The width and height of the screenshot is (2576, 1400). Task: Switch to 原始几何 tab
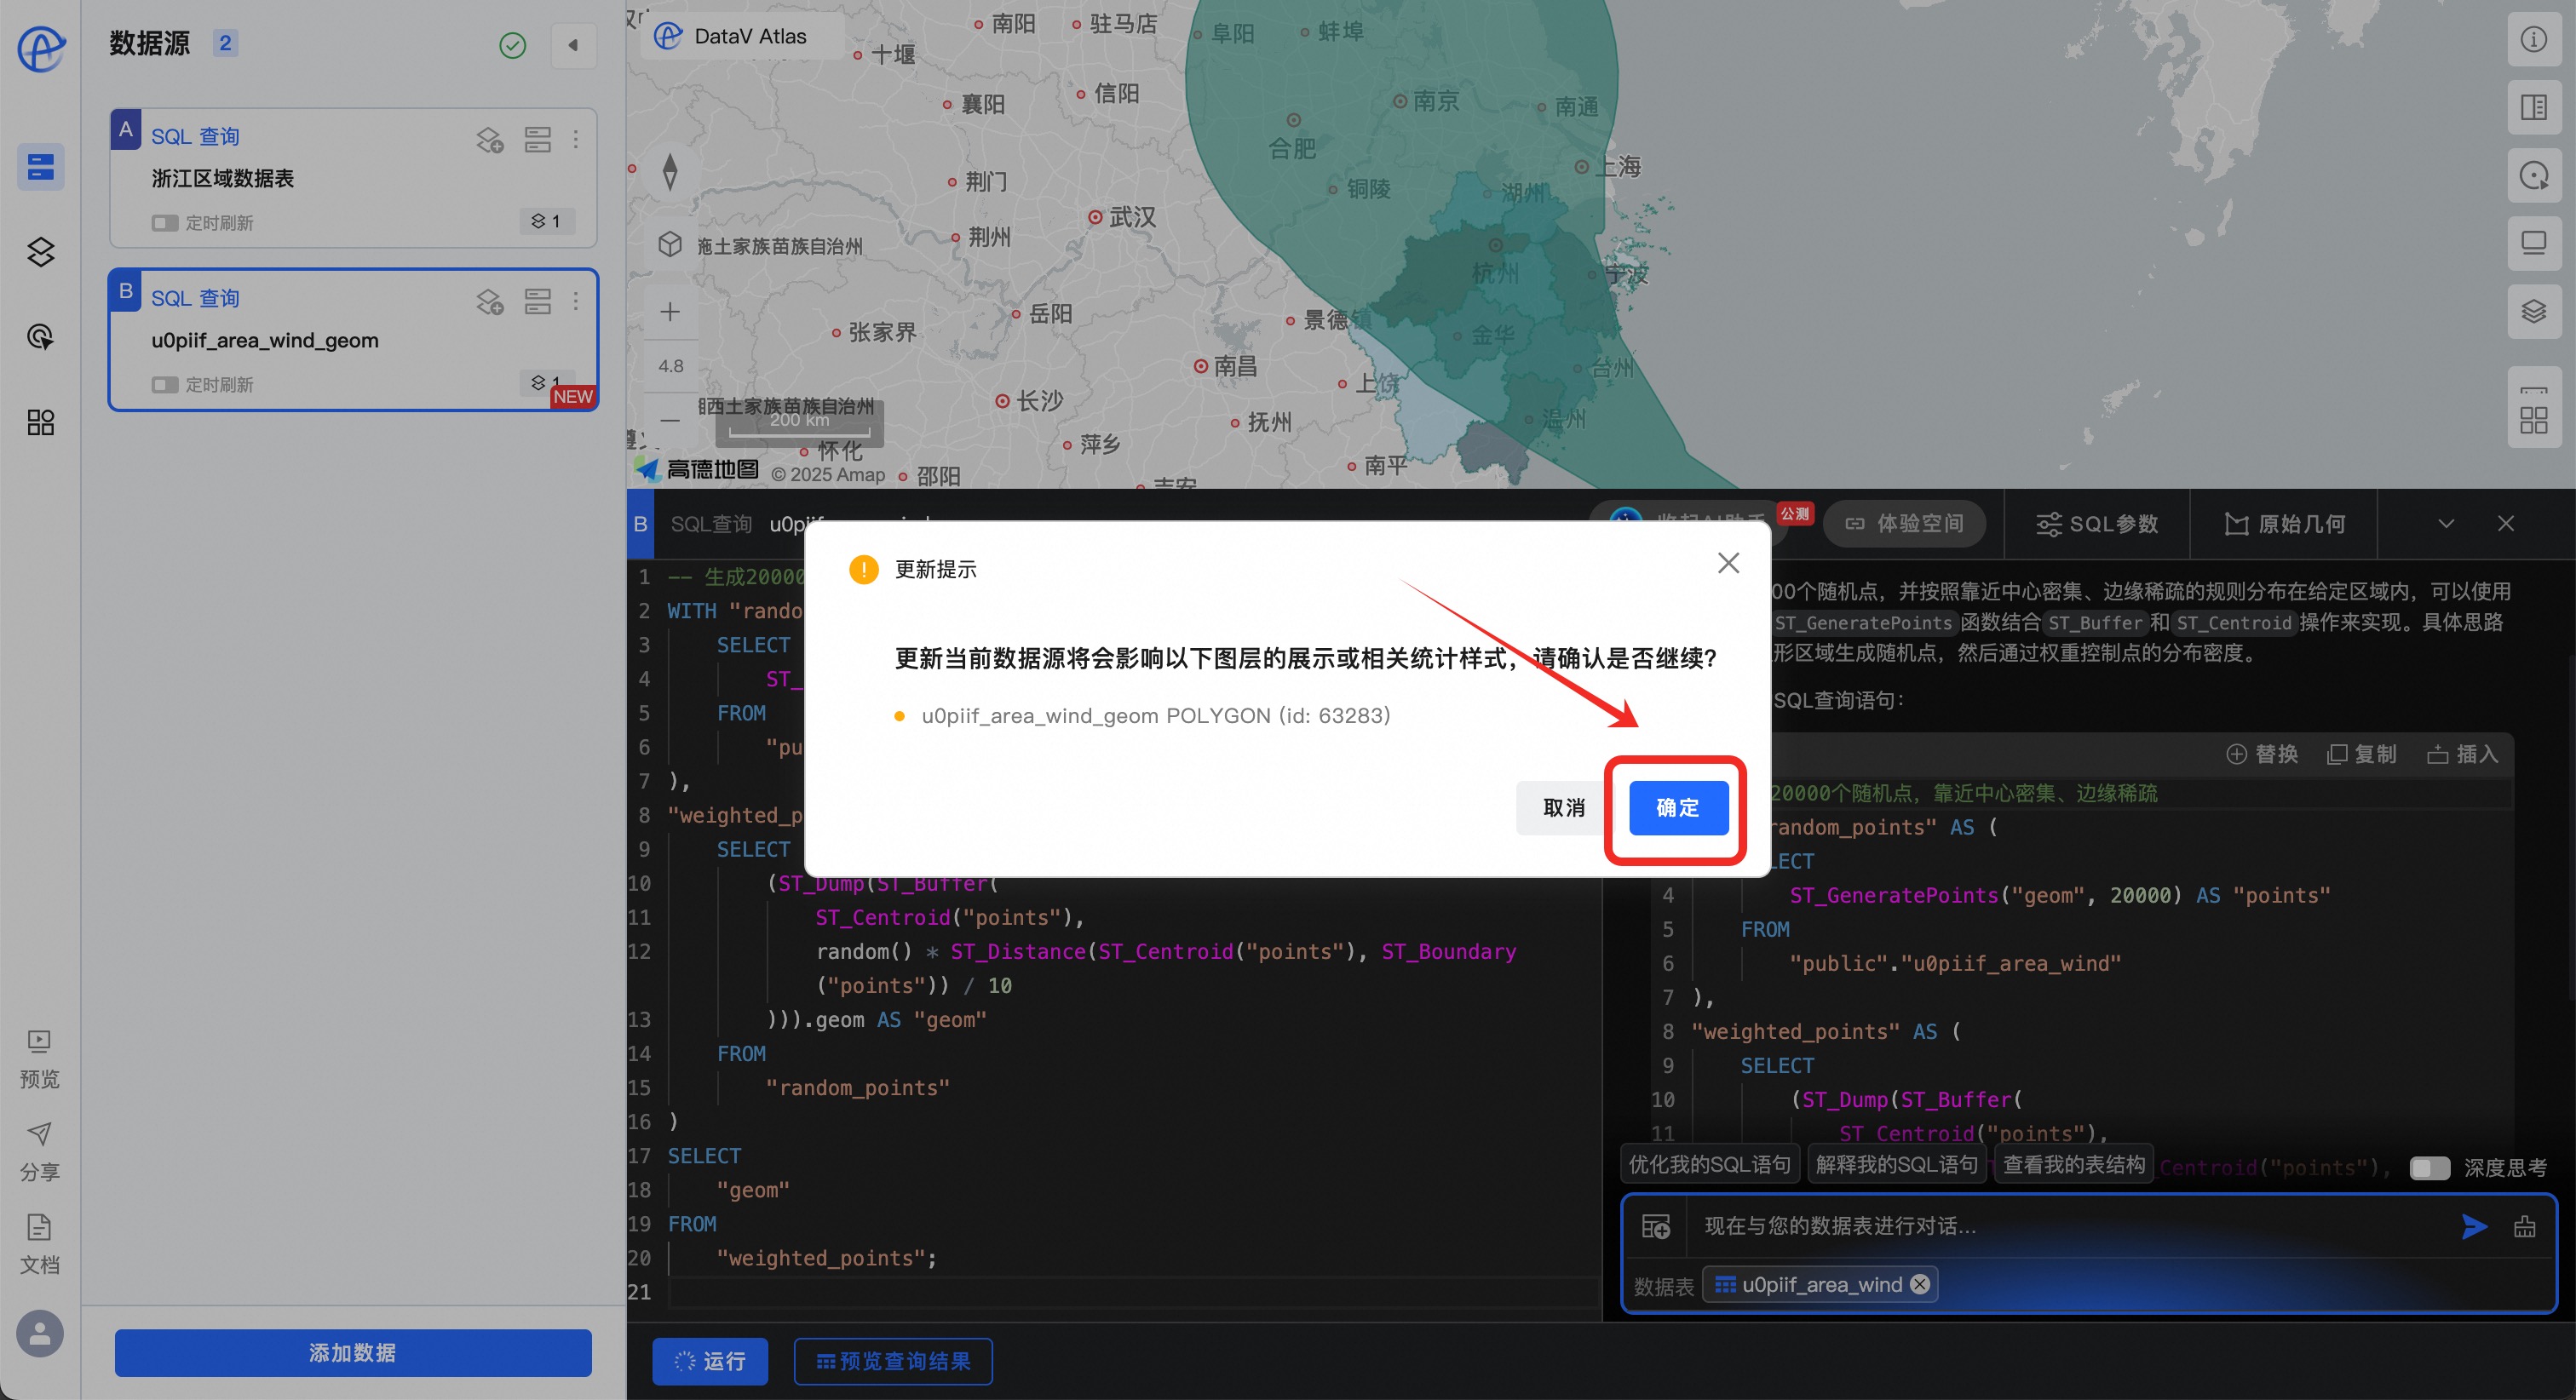click(x=2284, y=524)
